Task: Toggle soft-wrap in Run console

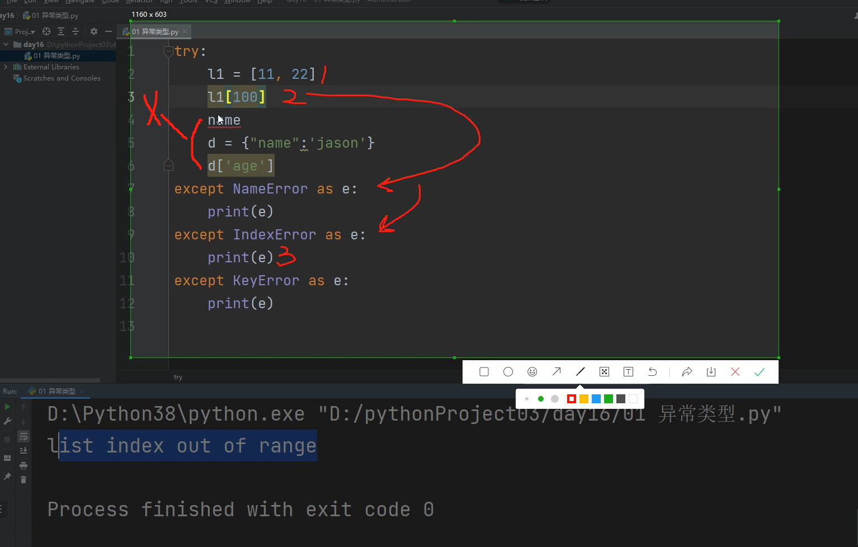Action: tap(23, 436)
